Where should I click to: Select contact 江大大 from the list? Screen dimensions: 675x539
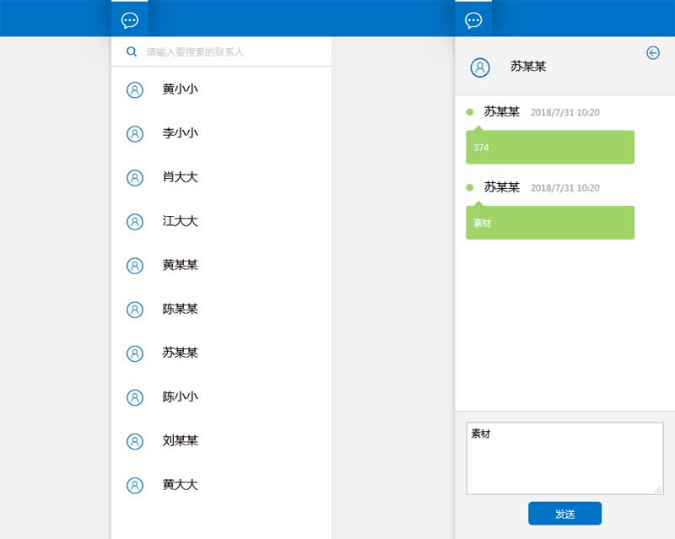[x=180, y=221]
